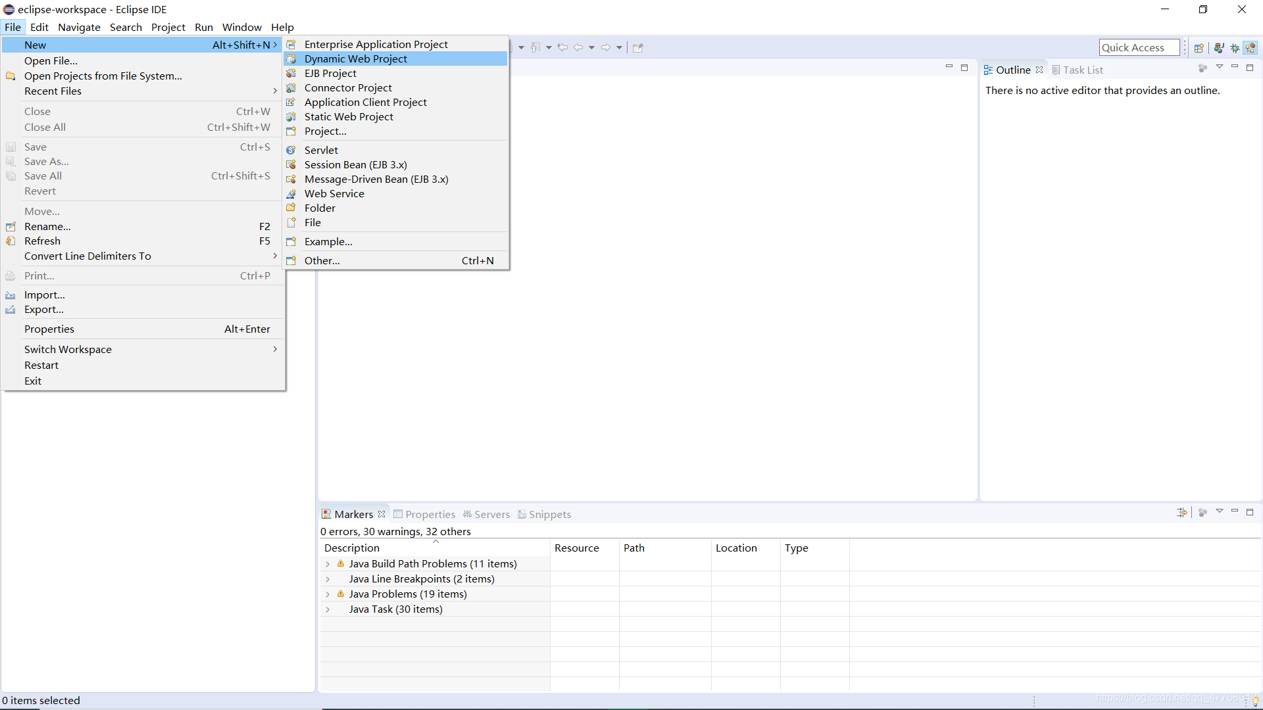The image size is (1263, 710).
Task: Choose Dynamic Web Project menu entry
Action: [x=355, y=59]
